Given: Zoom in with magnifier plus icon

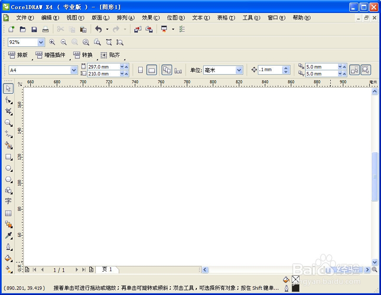Looking at the screenshot, I should [x=52, y=43].
